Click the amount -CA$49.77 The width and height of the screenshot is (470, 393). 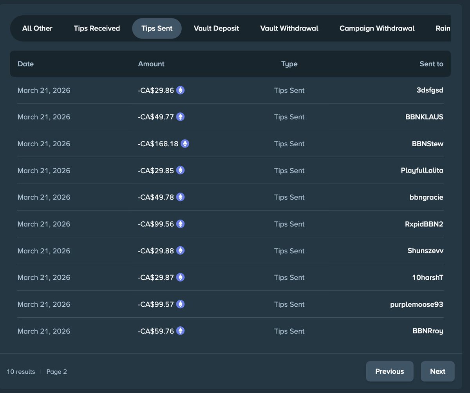pyautogui.click(x=156, y=117)
